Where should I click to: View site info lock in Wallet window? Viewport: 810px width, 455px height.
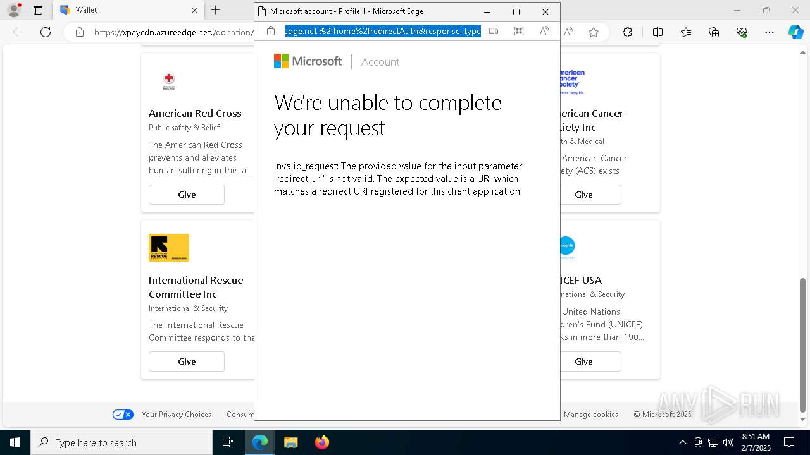80,32
